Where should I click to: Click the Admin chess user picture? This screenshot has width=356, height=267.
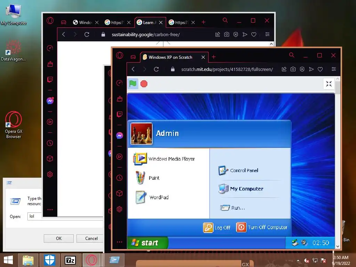pos(141,134)
